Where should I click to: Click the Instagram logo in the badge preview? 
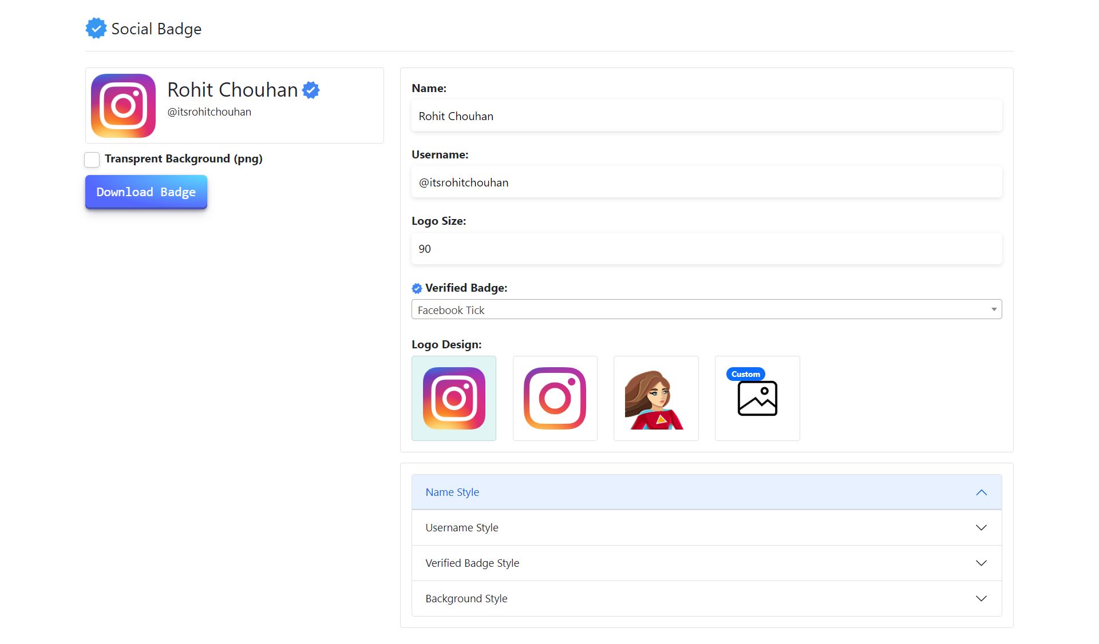click(x=123, y=106)
